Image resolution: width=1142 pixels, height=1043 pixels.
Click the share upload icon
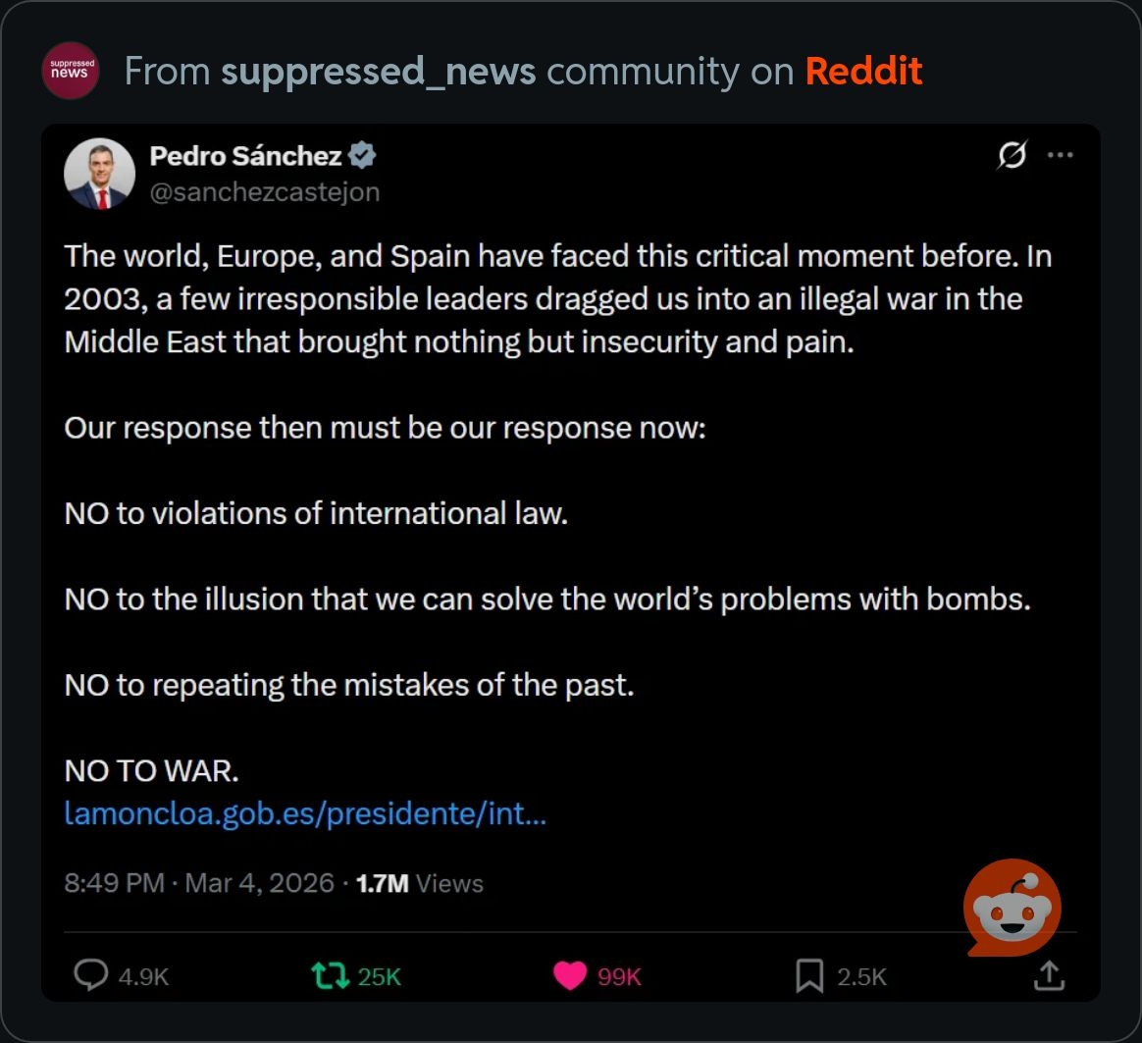click(1049, 975)
